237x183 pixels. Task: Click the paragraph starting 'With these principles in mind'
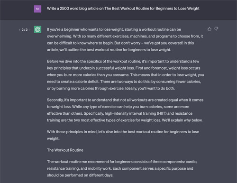point(123,135)
